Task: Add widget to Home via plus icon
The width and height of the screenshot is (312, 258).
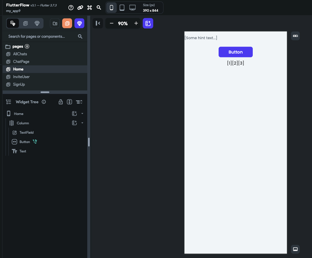Action: tap(74, 114)
